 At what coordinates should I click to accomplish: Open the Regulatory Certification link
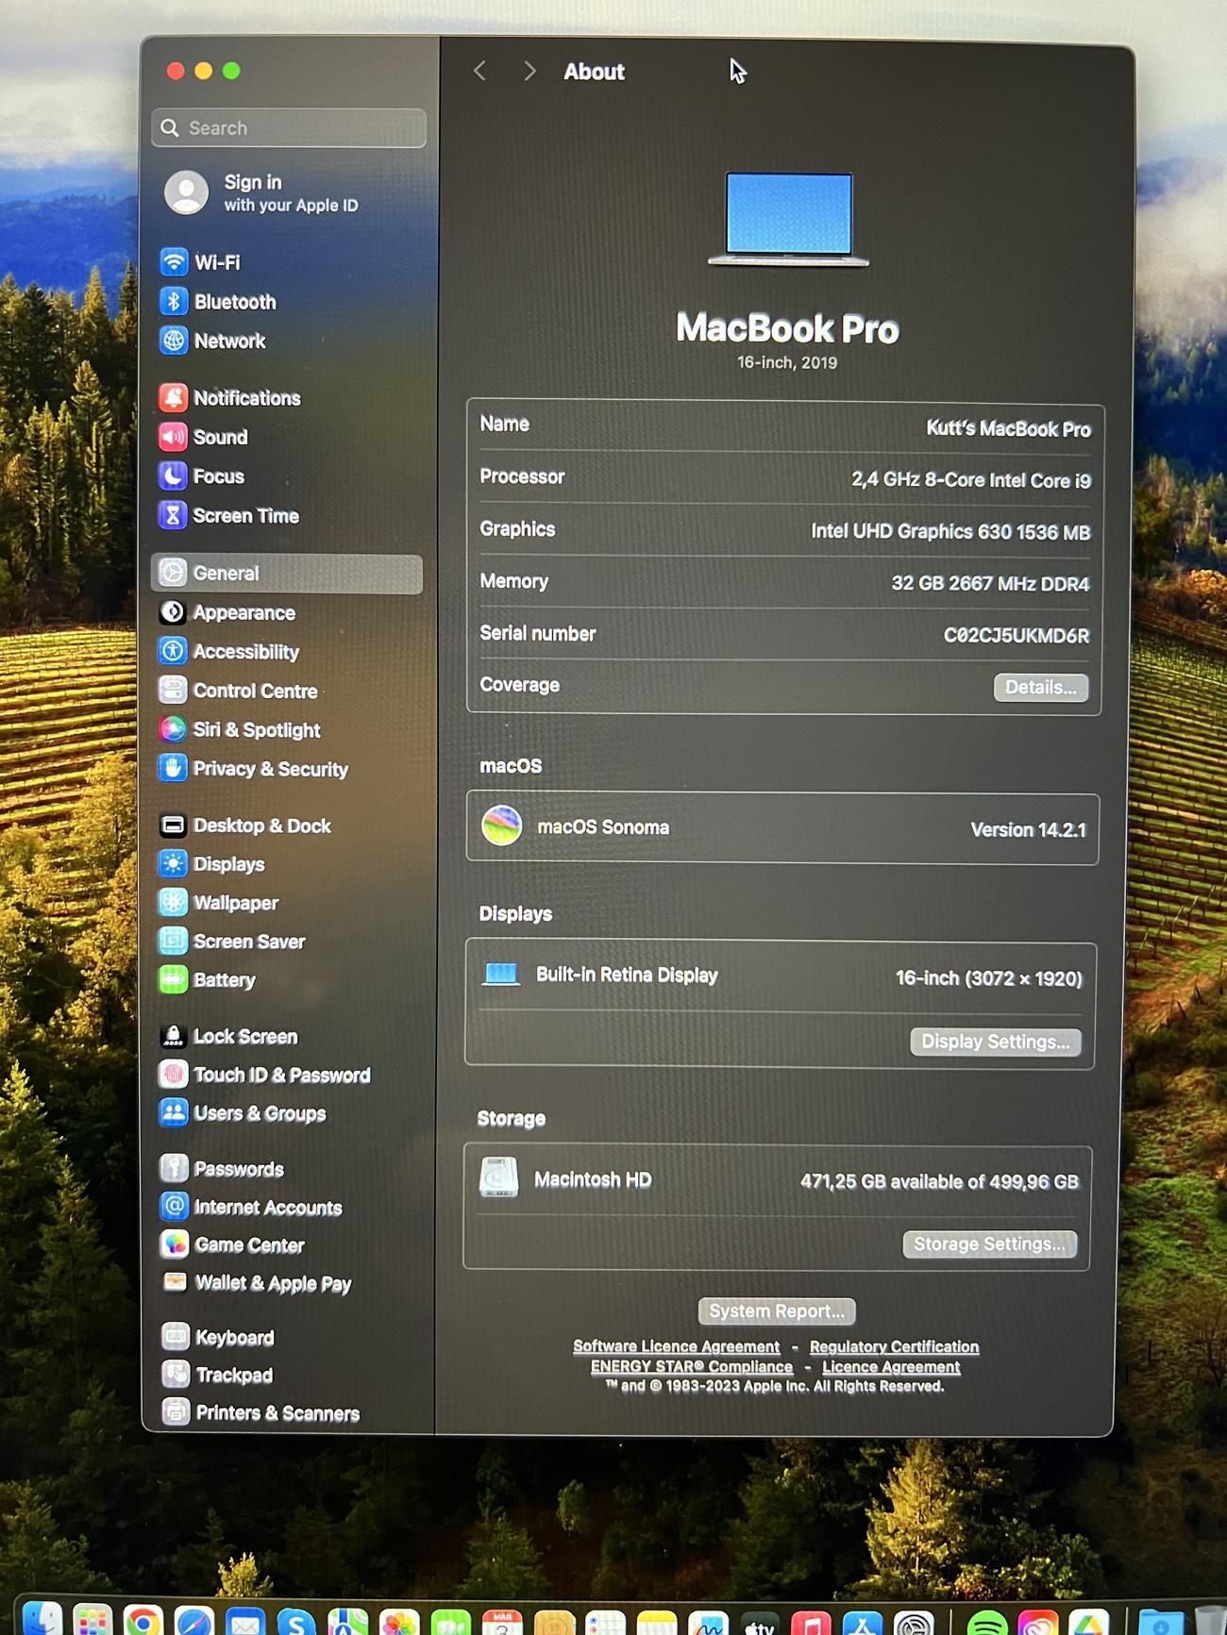[894, 1347]
